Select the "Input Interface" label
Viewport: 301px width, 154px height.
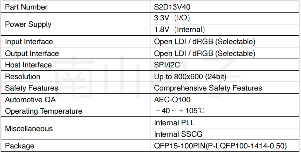pyautogui.click(x=29, y=42)
